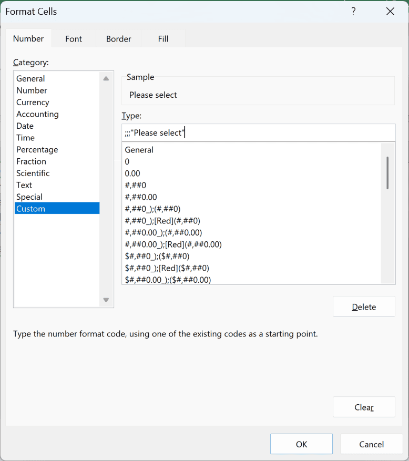Select format $#,##0.00_);($#,##0.00)
The width and height of the screenshot is (409, 461).
click(x=252, y=279)
